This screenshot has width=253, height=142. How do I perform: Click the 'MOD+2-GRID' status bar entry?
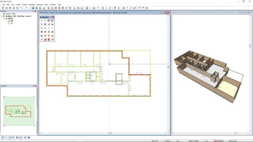coord(194,141)
